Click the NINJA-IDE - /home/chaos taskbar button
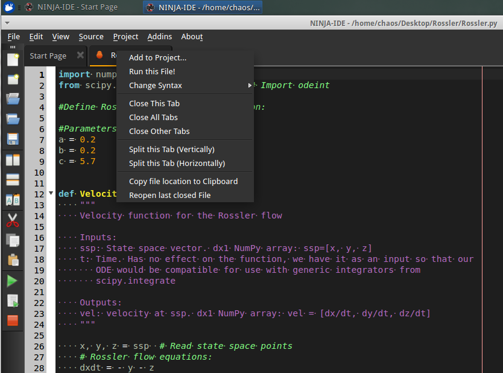This screenshot has height=373, width=503. 203,7
